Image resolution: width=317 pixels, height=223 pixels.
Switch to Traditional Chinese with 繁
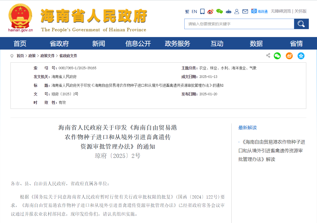pos(187,11)
